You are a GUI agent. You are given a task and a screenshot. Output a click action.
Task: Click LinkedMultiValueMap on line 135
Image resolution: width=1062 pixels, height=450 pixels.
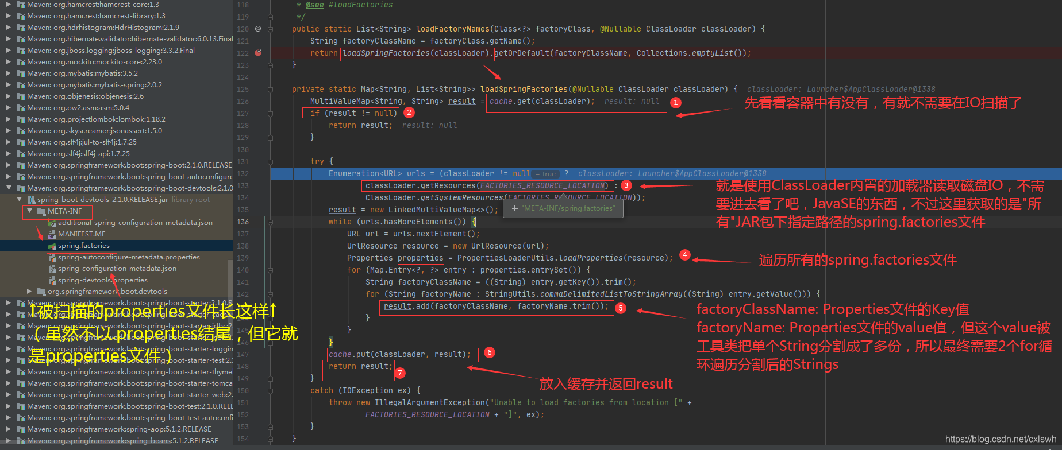click(x=430, y=210)
